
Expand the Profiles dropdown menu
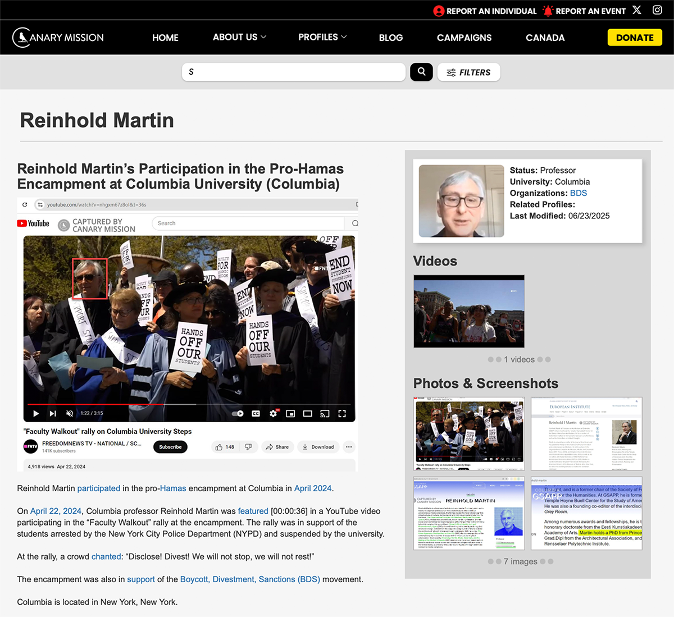tap(322, 37)
